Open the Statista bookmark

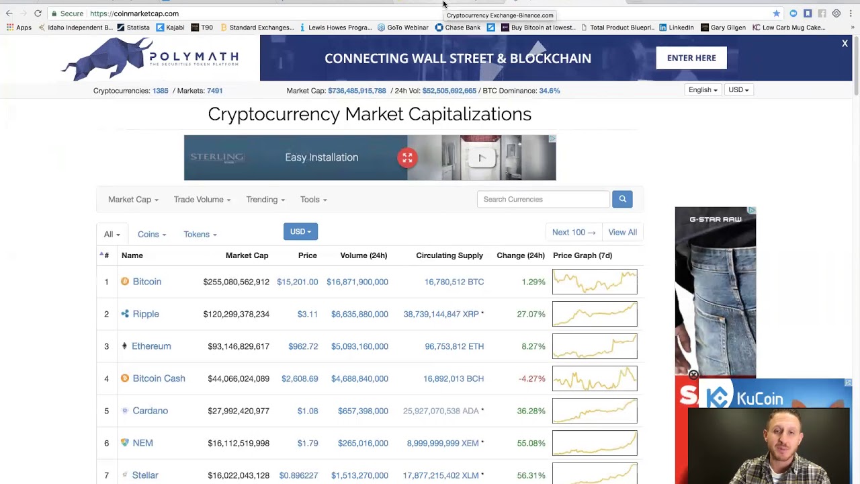(133, 28)
